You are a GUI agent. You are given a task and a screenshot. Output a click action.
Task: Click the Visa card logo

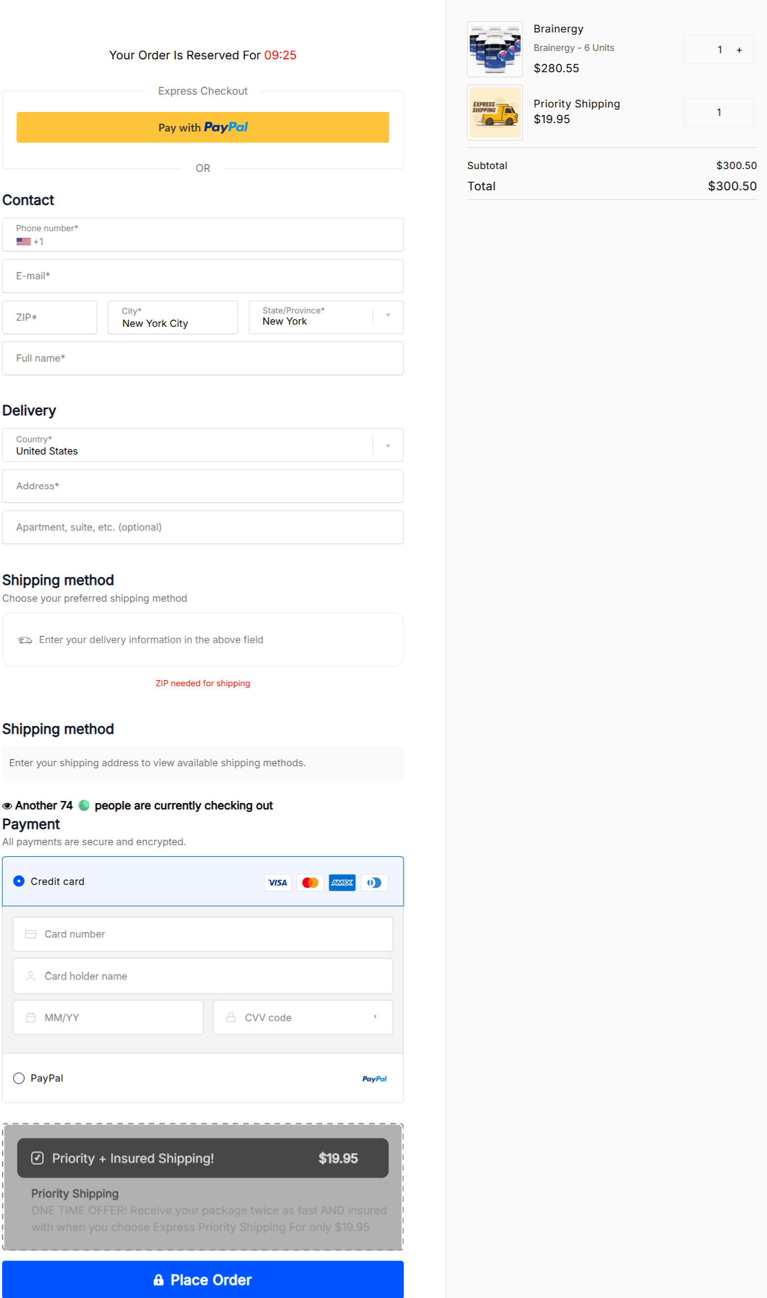point(277,883)
